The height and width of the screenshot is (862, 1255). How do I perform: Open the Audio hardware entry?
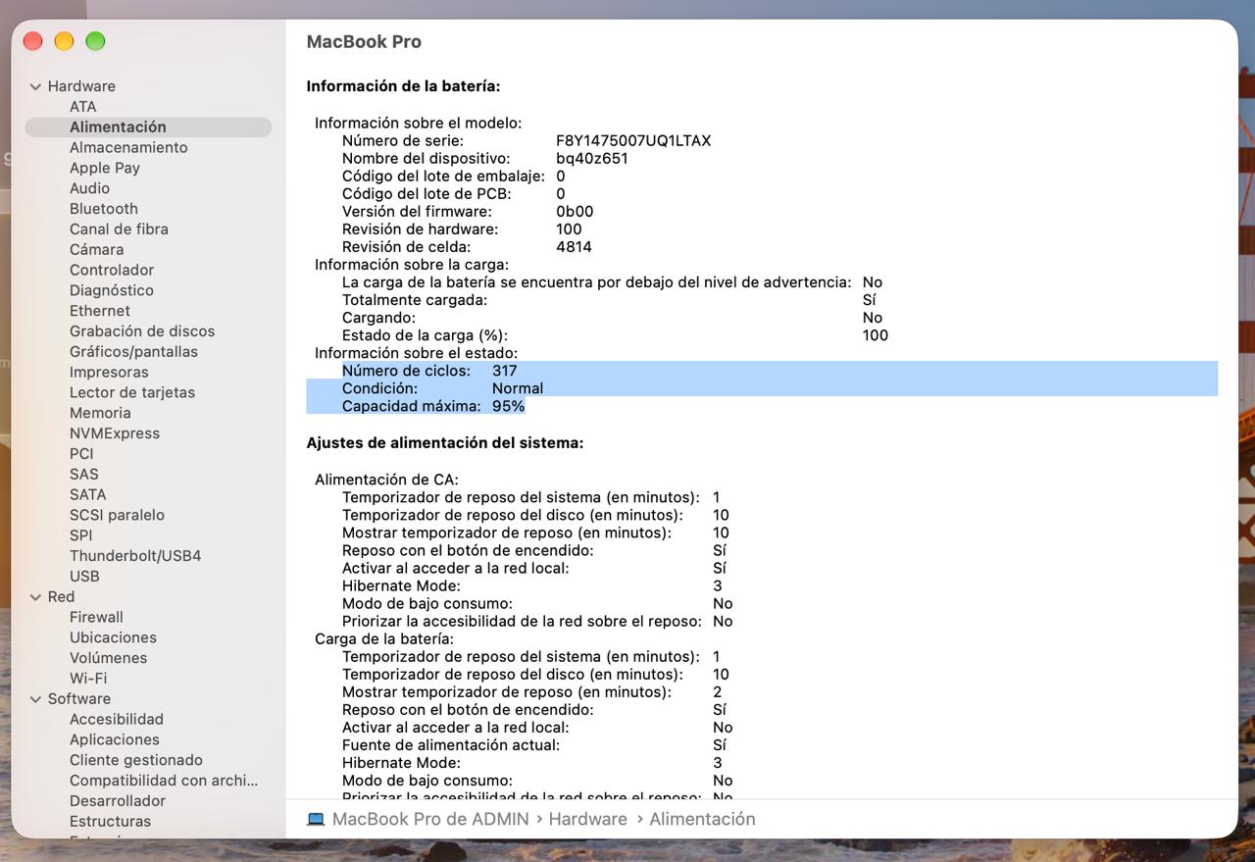point(89,188)
